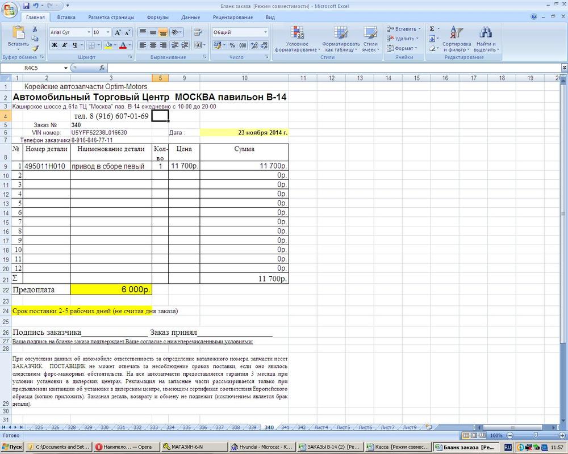Screen dimensions: 568x454
Task: Open the Формулы ribbon tab
Action: pyautogui.click(x=157, y=18)
